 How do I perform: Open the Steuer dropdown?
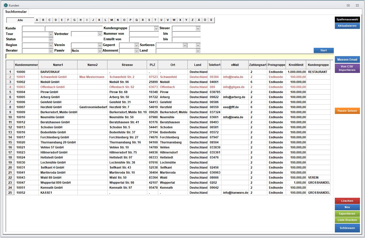click(x=198, y=28)
